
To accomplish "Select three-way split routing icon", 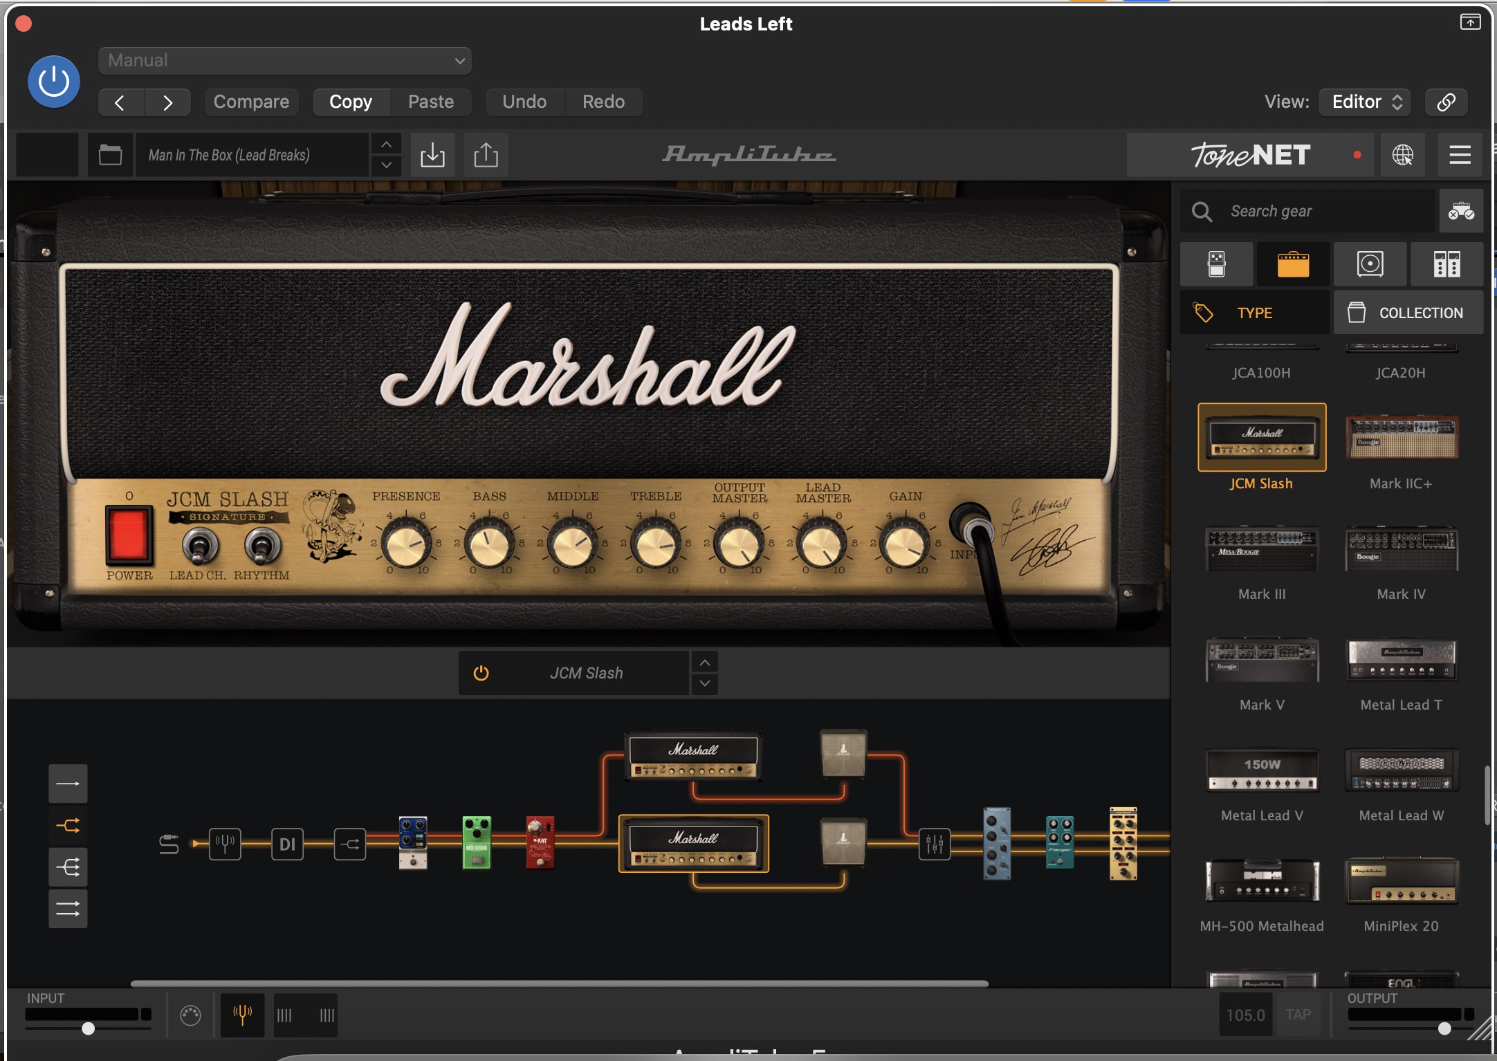I will (x=68, y=867).
